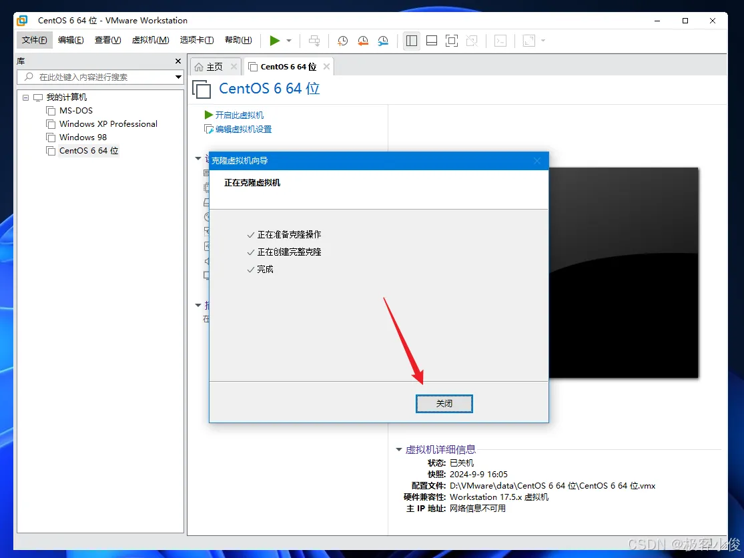The height and width of the screenshot is (558, 744).
Task: Open the power options dropdown arrow
Action: click(289, 41)
